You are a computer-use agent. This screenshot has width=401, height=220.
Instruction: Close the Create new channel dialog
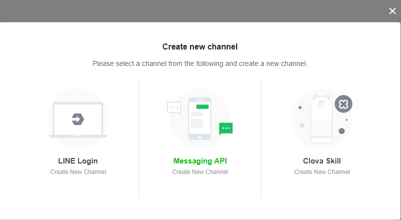[392, 11]
